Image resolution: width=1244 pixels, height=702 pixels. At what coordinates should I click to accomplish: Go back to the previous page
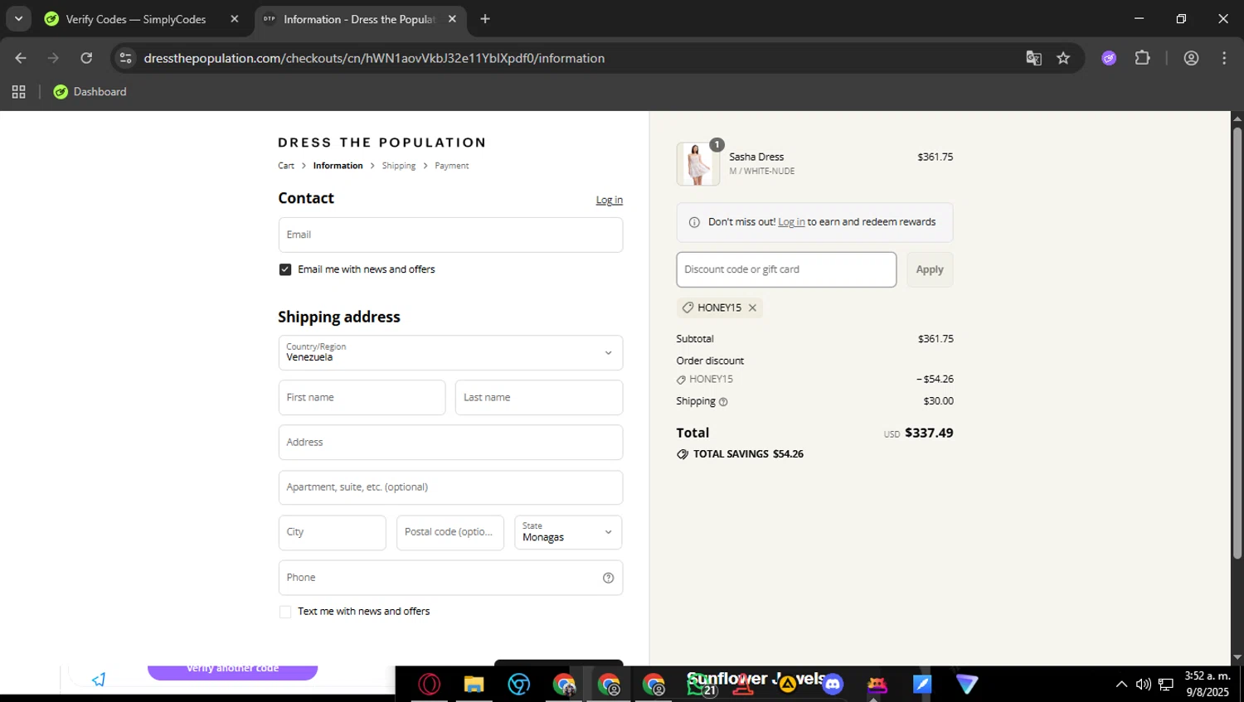click(21, 58)
